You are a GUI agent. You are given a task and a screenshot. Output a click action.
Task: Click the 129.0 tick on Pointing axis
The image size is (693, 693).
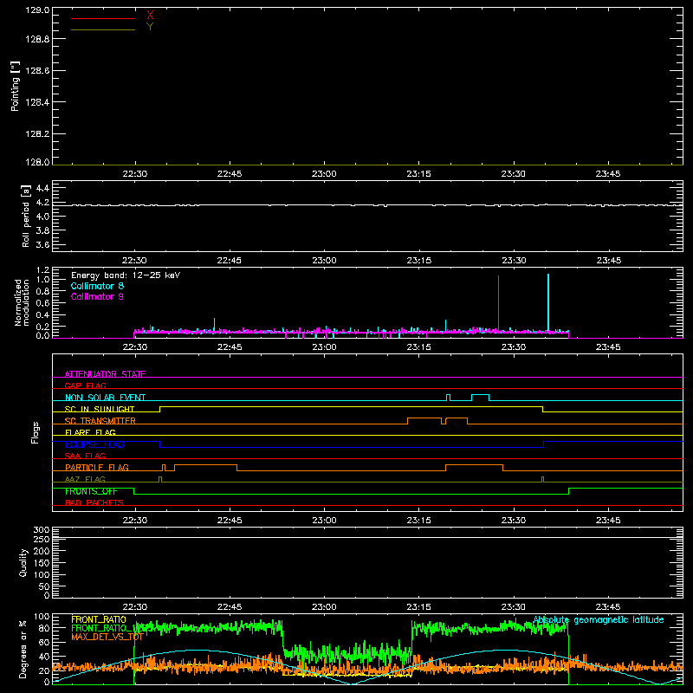click(x=37, y=10)
